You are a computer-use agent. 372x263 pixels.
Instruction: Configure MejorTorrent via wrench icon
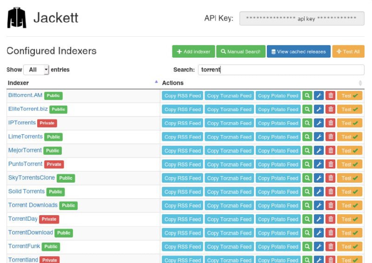(319, 151)
